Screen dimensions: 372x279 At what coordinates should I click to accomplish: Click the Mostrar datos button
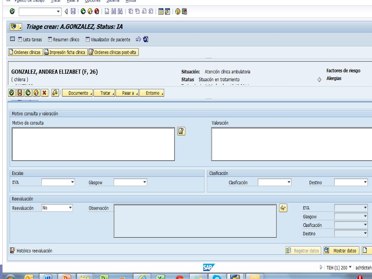pos(341,251)
